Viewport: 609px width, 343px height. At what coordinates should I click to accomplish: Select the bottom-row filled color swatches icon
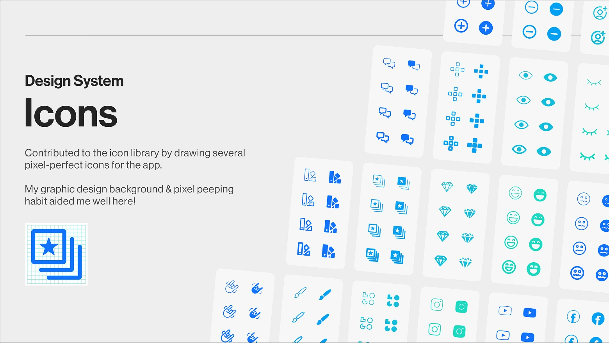point(328,251)
